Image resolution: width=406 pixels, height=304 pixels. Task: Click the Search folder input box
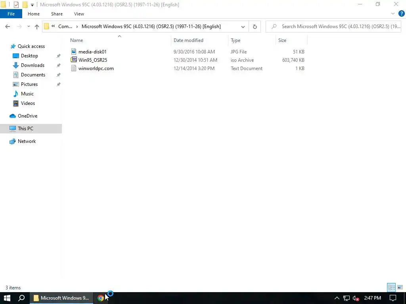333,27
